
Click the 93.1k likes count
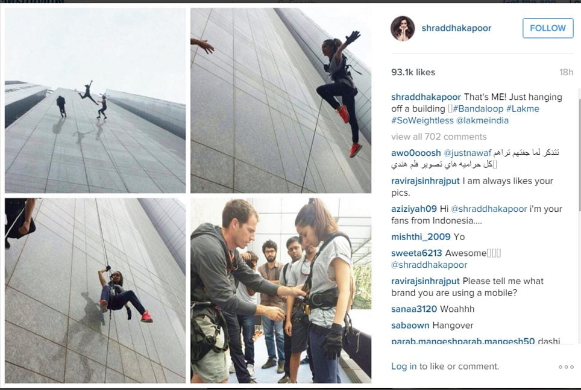tap(413, 72)
